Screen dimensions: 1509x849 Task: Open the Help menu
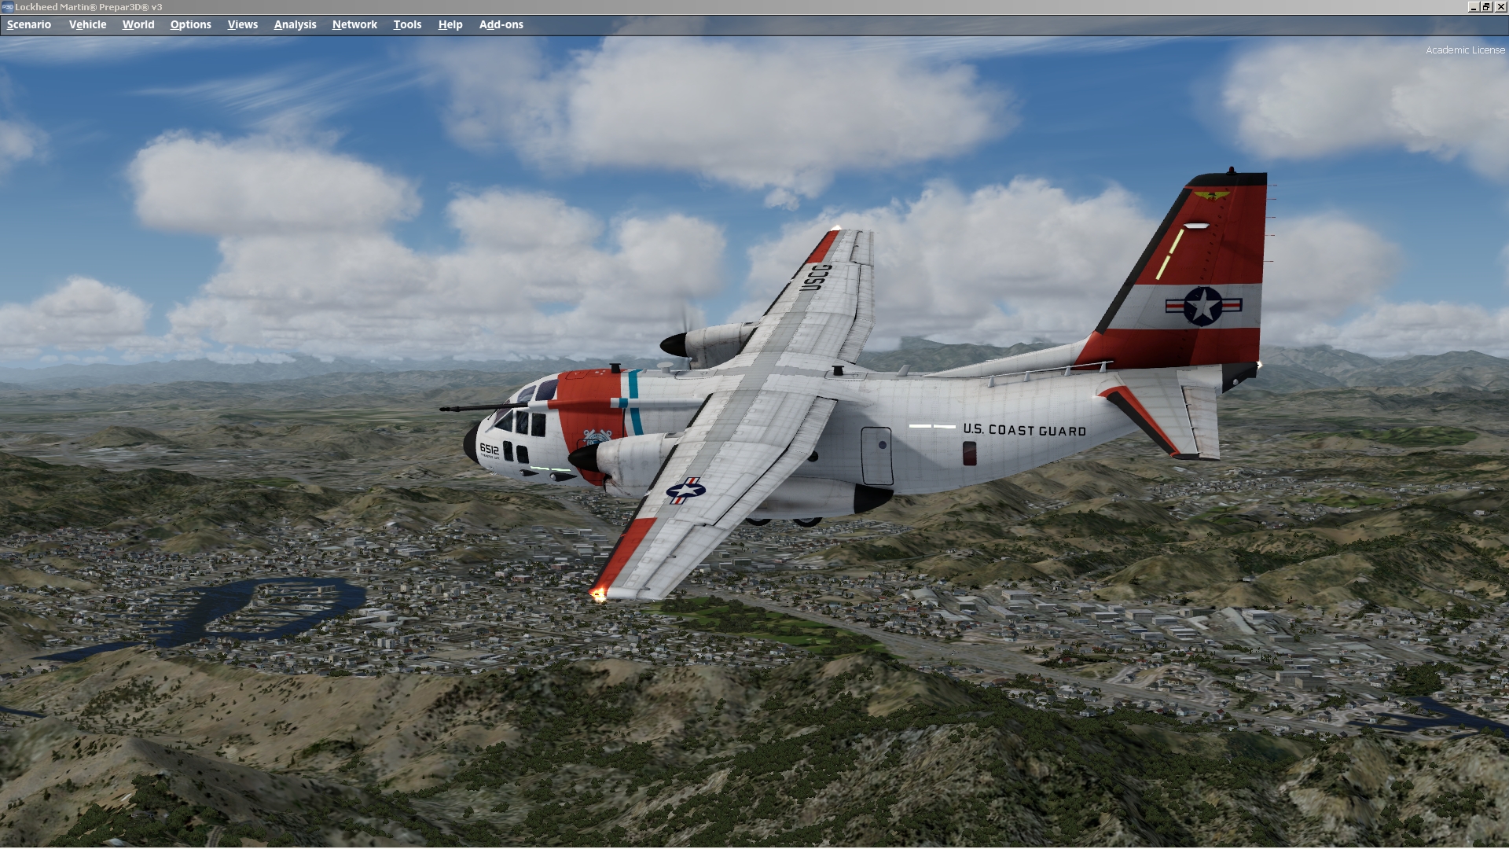450,24
